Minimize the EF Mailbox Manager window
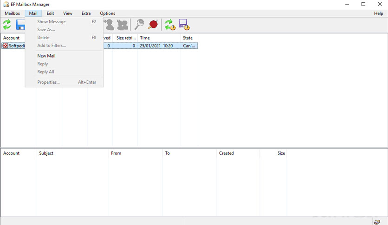This screenshot has width=388, height=225. pos(347,4)
